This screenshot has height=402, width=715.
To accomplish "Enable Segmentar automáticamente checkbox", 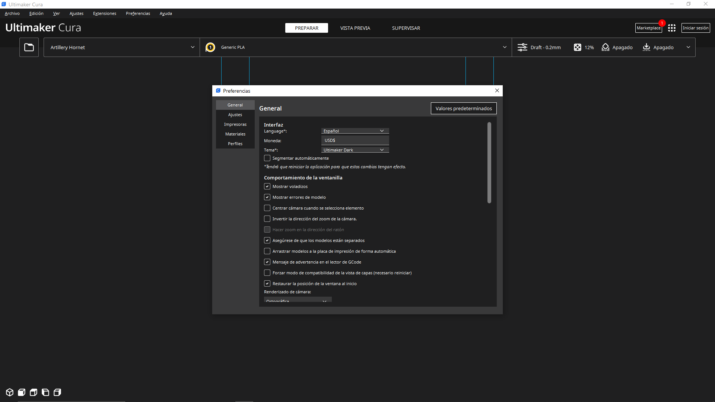I will (267, 158).
